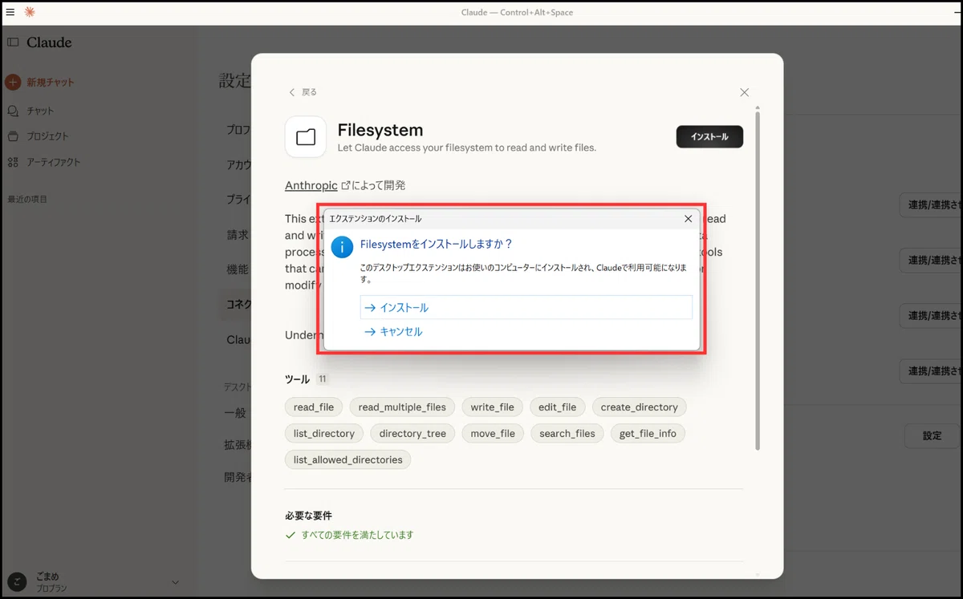This screenshot has width=963, height=599.
Task: Click the read_file tool chip
Action: pyautogui.click(x=314, y=407)
